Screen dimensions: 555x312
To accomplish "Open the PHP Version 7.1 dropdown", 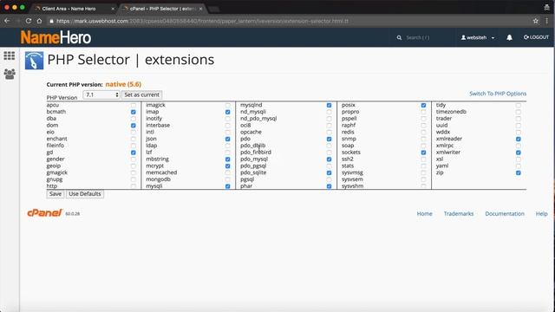I will tap(101, 94).
